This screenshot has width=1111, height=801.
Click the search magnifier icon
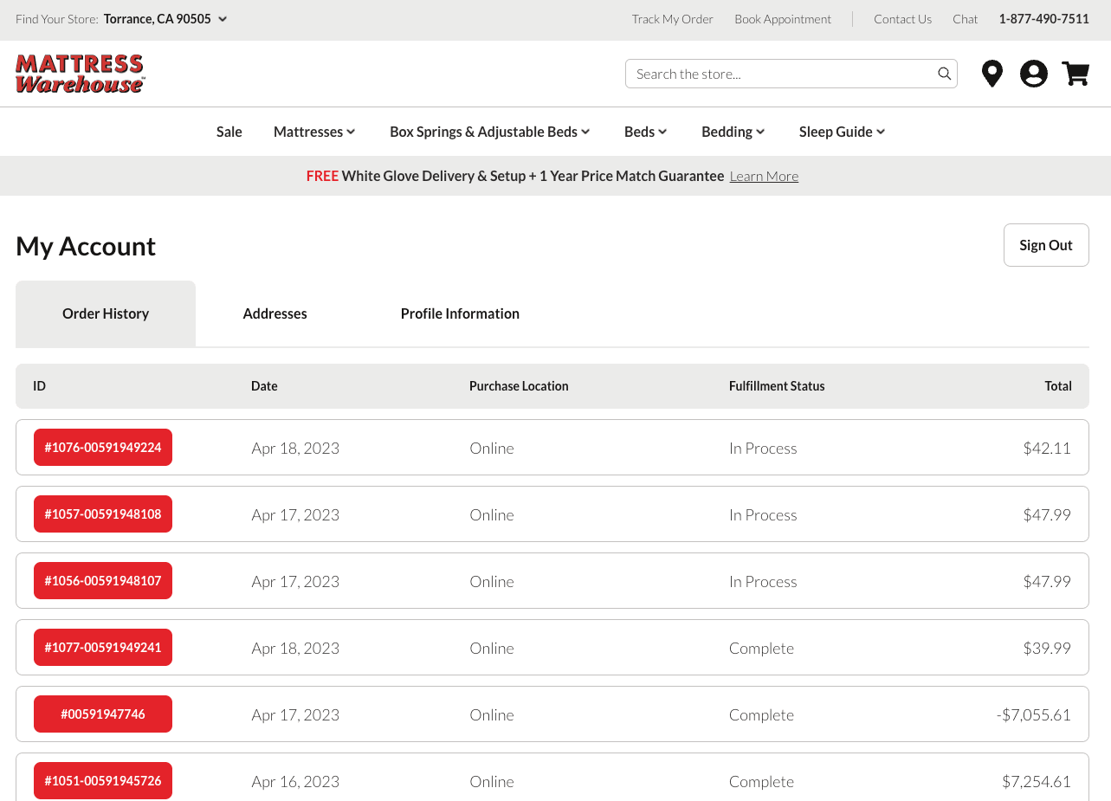[x=944, y=74]
